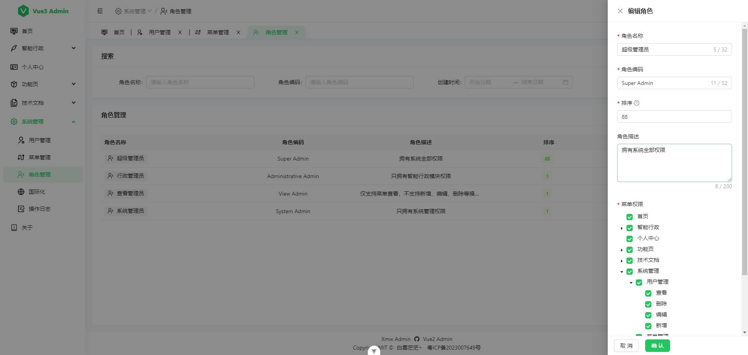Open the Vue2 Admin footer link
The image size is (748, 355).
pyautogui.click(x=438, y=339)
